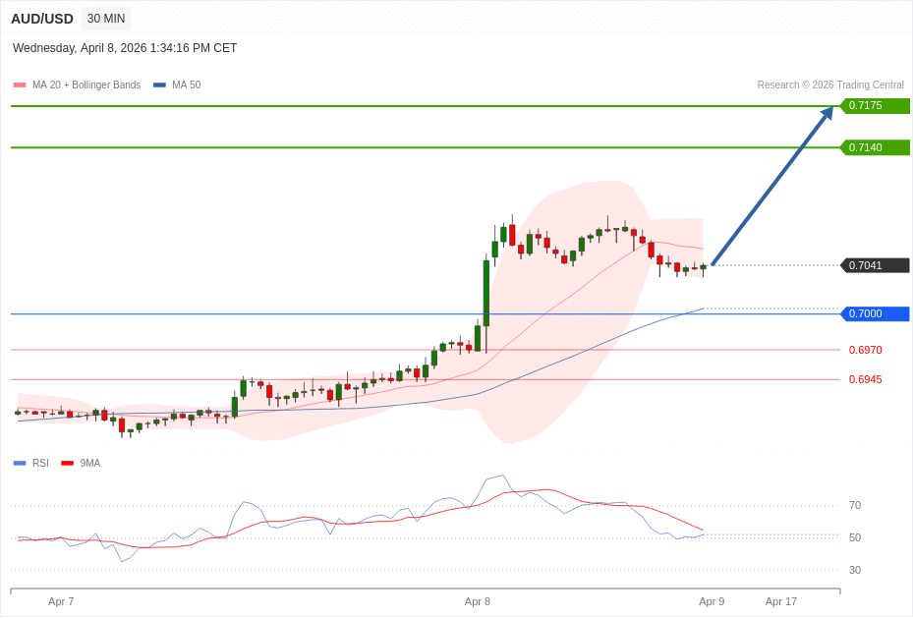Click the AUD/USD symbol title
The width and height of the screenshot is (913, 618).
42,19
